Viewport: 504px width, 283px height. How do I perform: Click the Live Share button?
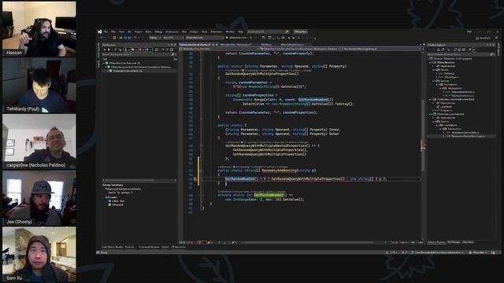click(484, 39)
